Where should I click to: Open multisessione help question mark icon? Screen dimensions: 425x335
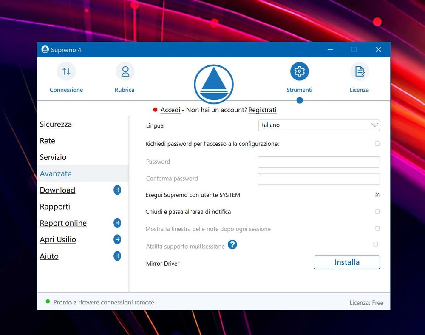tap(232, 244)
